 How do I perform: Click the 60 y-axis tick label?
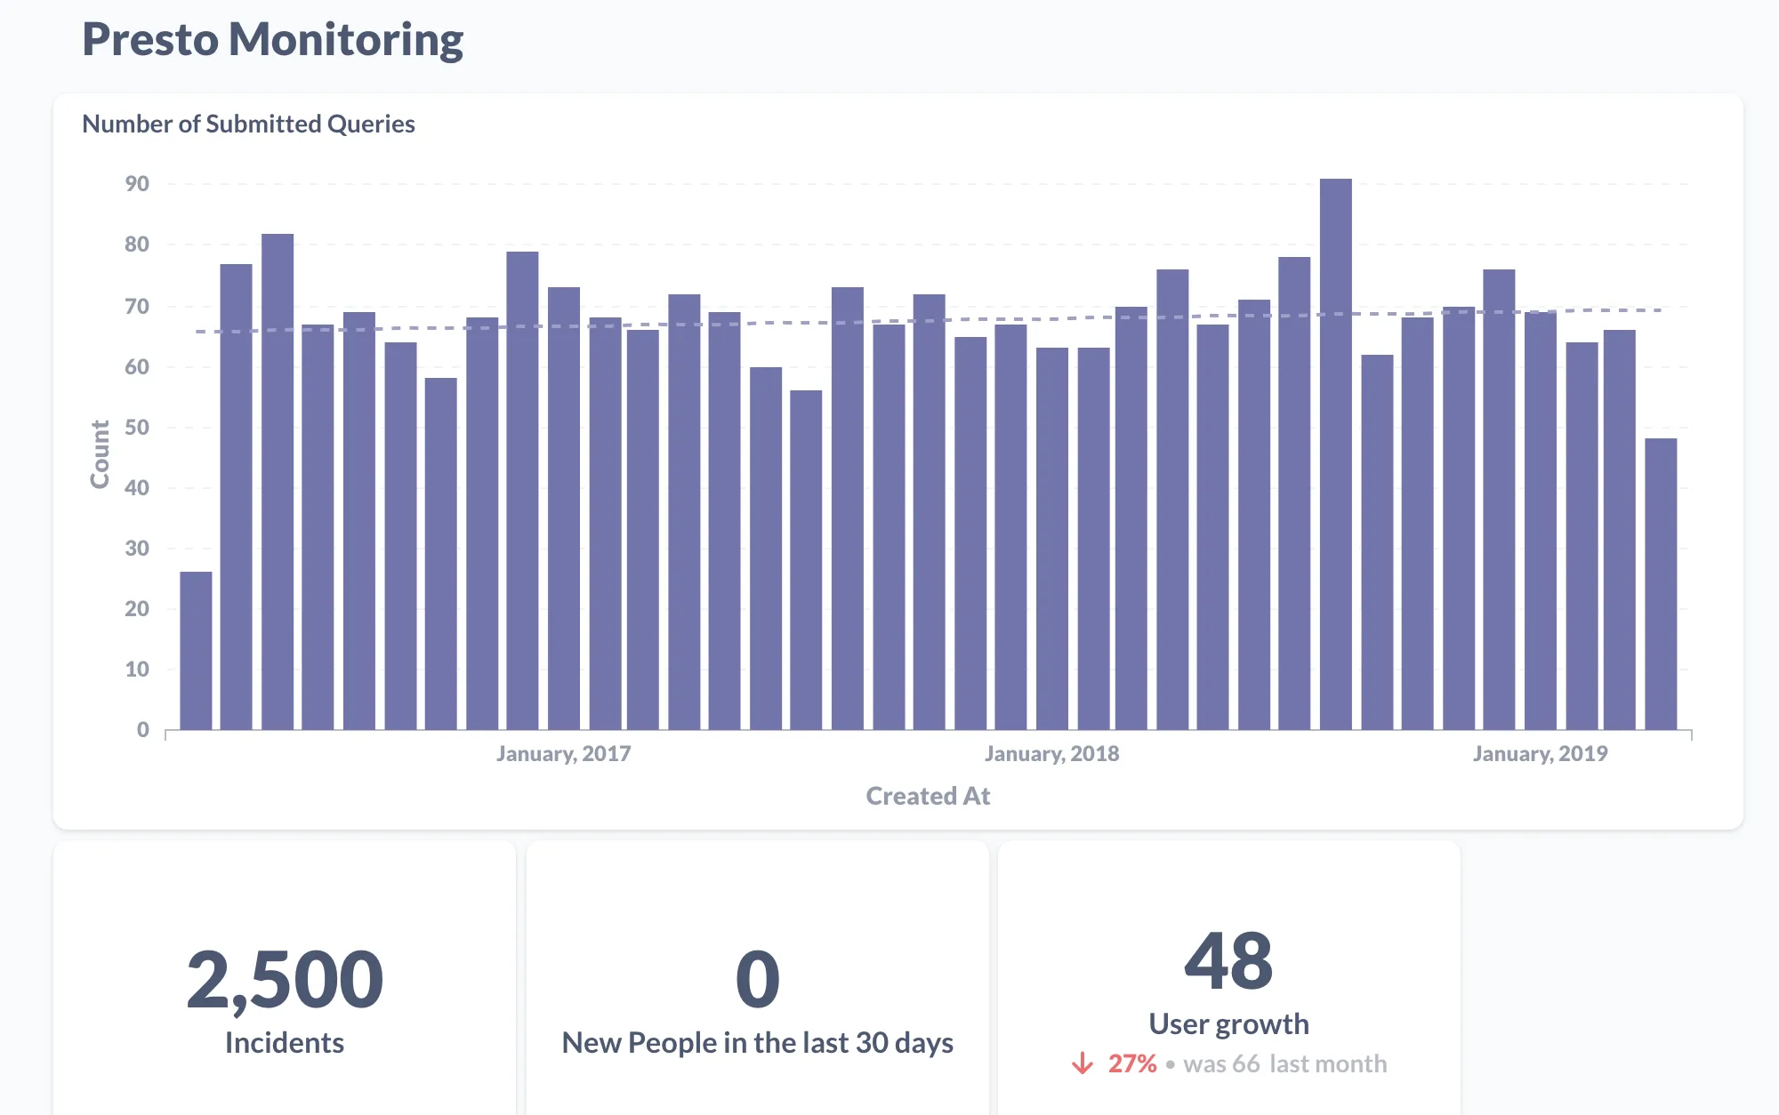137,367
